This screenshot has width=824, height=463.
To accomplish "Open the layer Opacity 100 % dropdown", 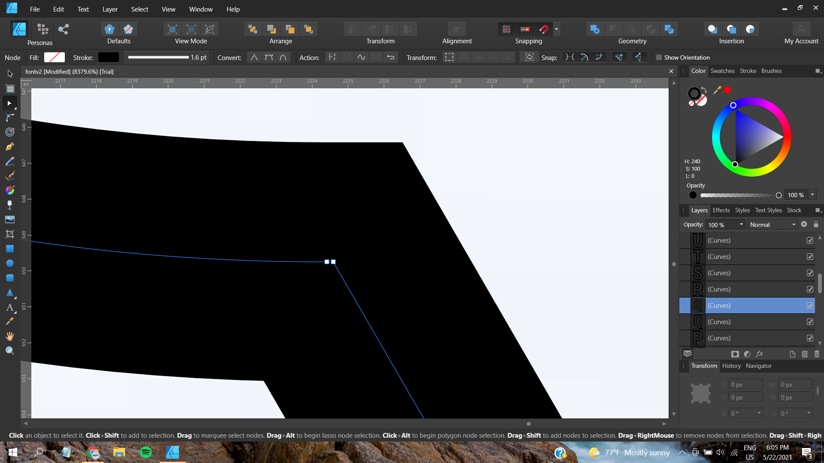I will [741, 225].
